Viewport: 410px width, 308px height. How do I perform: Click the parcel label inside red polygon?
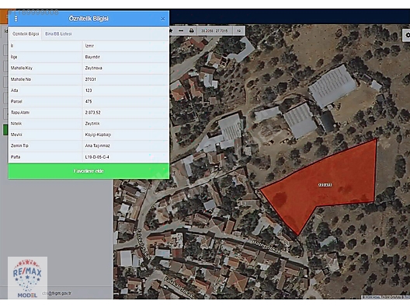click(x=325, y=185)
